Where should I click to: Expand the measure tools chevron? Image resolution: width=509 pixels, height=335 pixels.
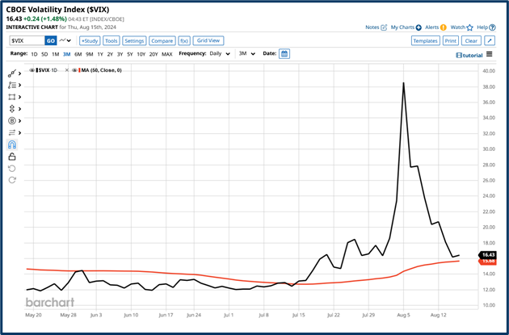(x=20, y=109)
